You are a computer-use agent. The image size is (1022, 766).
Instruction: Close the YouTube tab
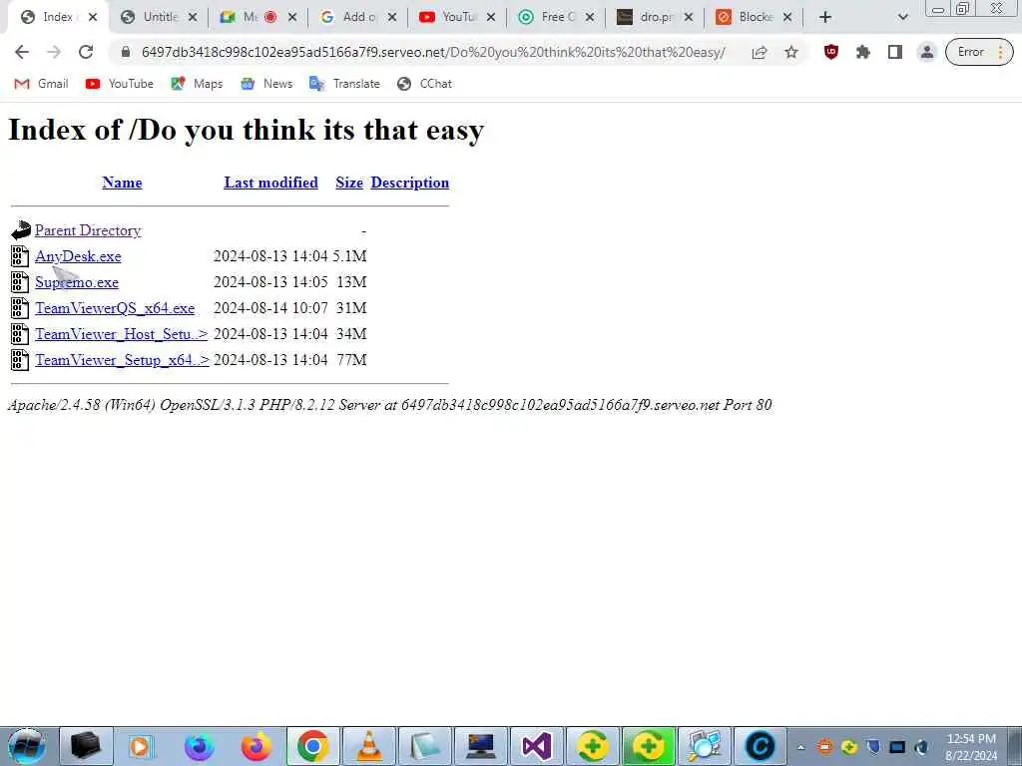coord(491,18)
